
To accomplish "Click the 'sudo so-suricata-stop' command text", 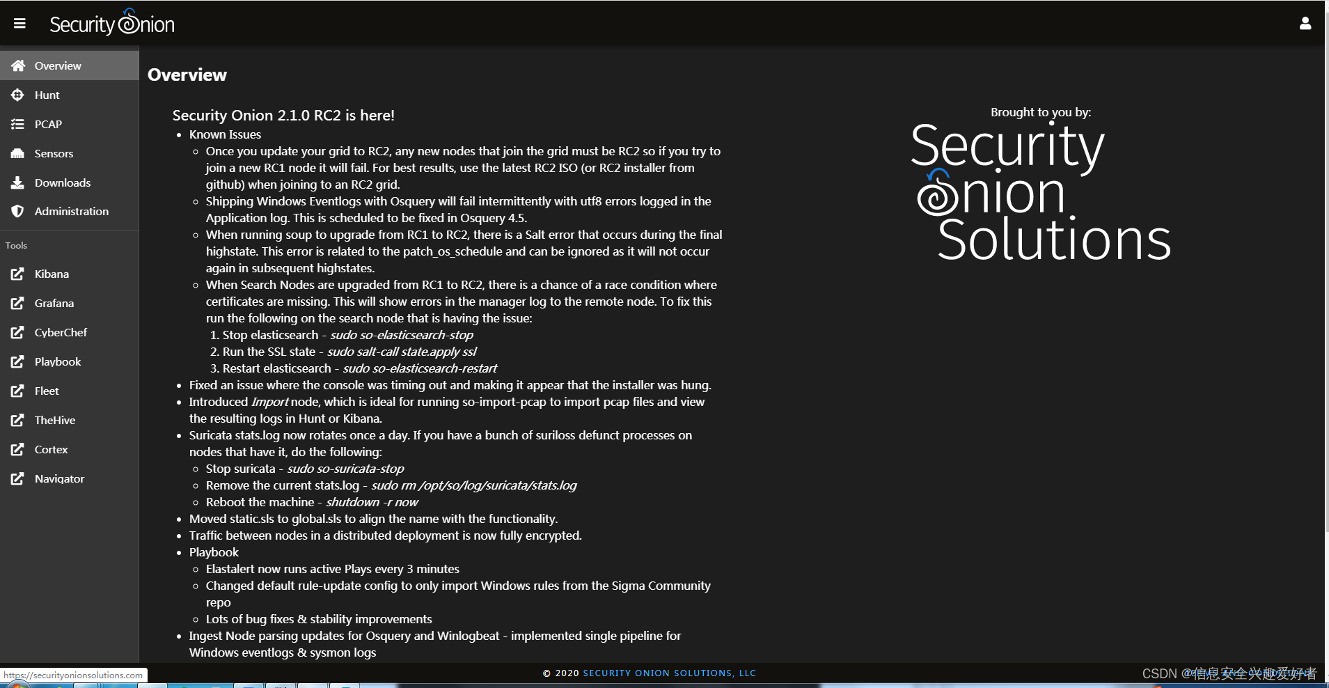I will tap(345, 469).
